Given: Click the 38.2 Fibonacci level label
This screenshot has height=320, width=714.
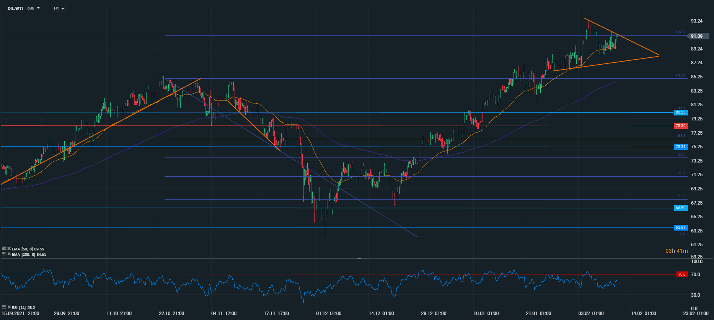Looking at the screenshot, I should pyautogui.click(x=681, y=173).
